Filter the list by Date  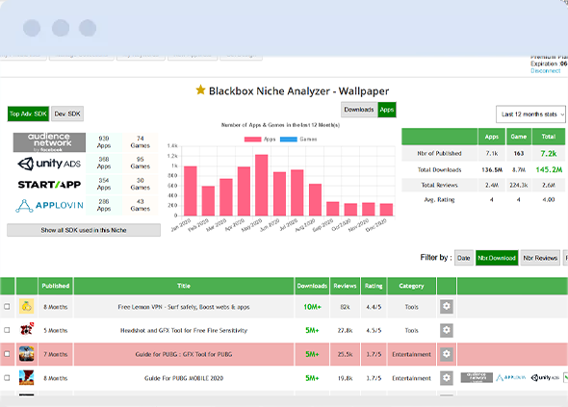click(x=464, y=258)
